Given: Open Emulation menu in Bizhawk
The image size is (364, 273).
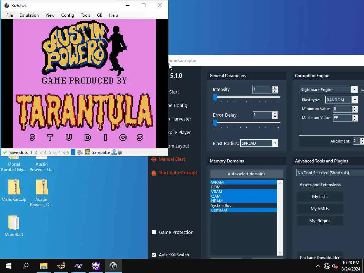Looking at the screenshot, I should (x=29, y=15).
